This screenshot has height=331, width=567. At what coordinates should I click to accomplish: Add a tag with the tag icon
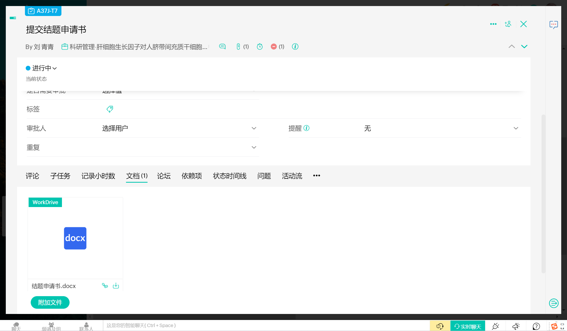pos(110,109)
